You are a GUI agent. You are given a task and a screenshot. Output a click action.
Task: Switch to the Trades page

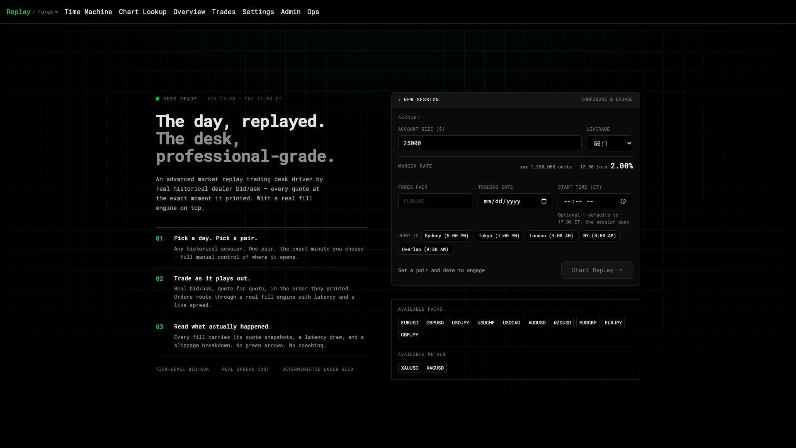point(223,12)
